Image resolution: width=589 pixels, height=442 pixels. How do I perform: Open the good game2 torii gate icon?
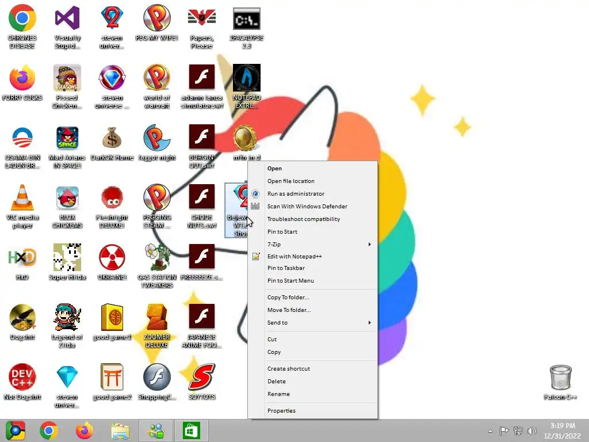(x=112, y=377)
